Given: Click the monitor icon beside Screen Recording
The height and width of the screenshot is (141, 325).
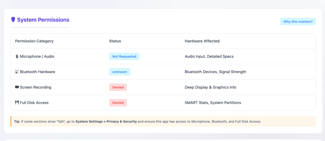Looking at the screenshot, I should coord(17,87).
